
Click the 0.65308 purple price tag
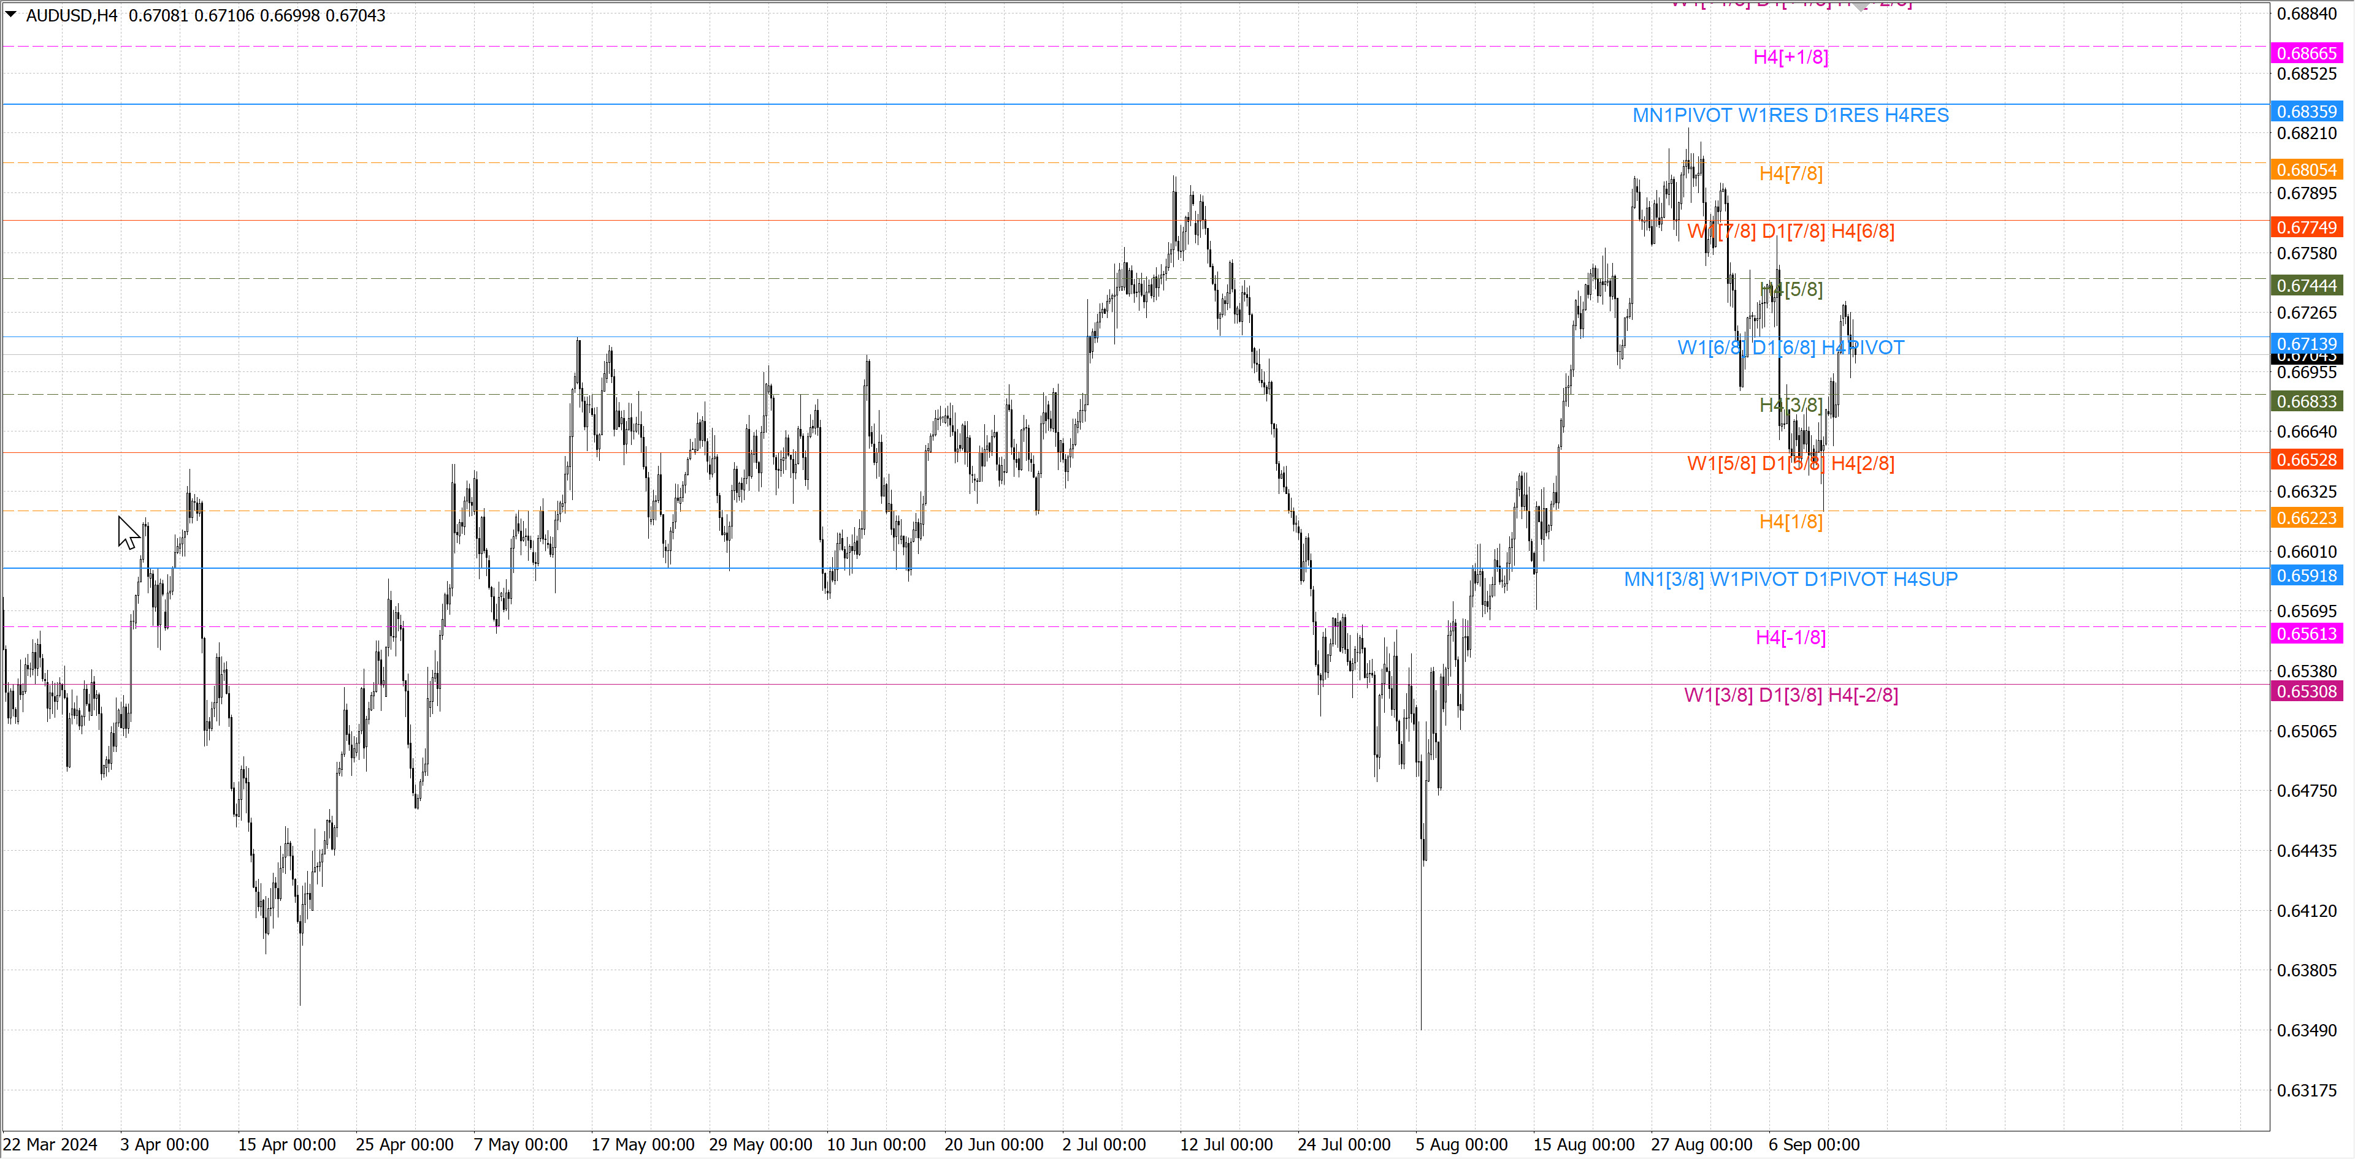click(2306, 691)
